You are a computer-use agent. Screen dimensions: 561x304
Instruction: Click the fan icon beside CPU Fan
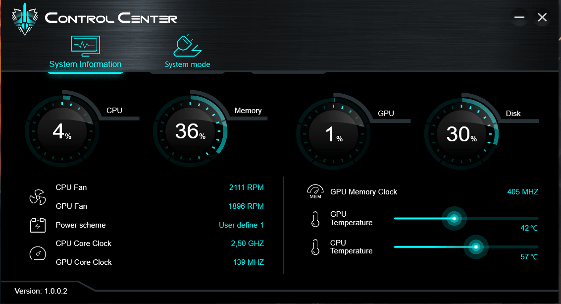[38, 197]
